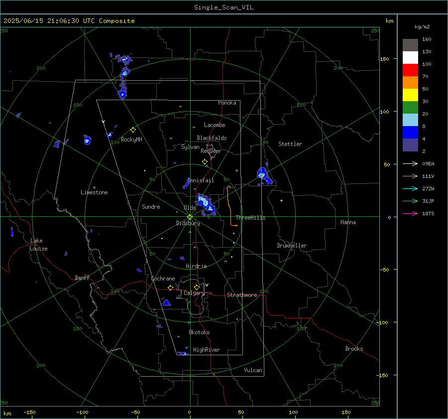Pick the purple 2-4 legend color
This screenshot has height=419, width=448.
(410, 144)
